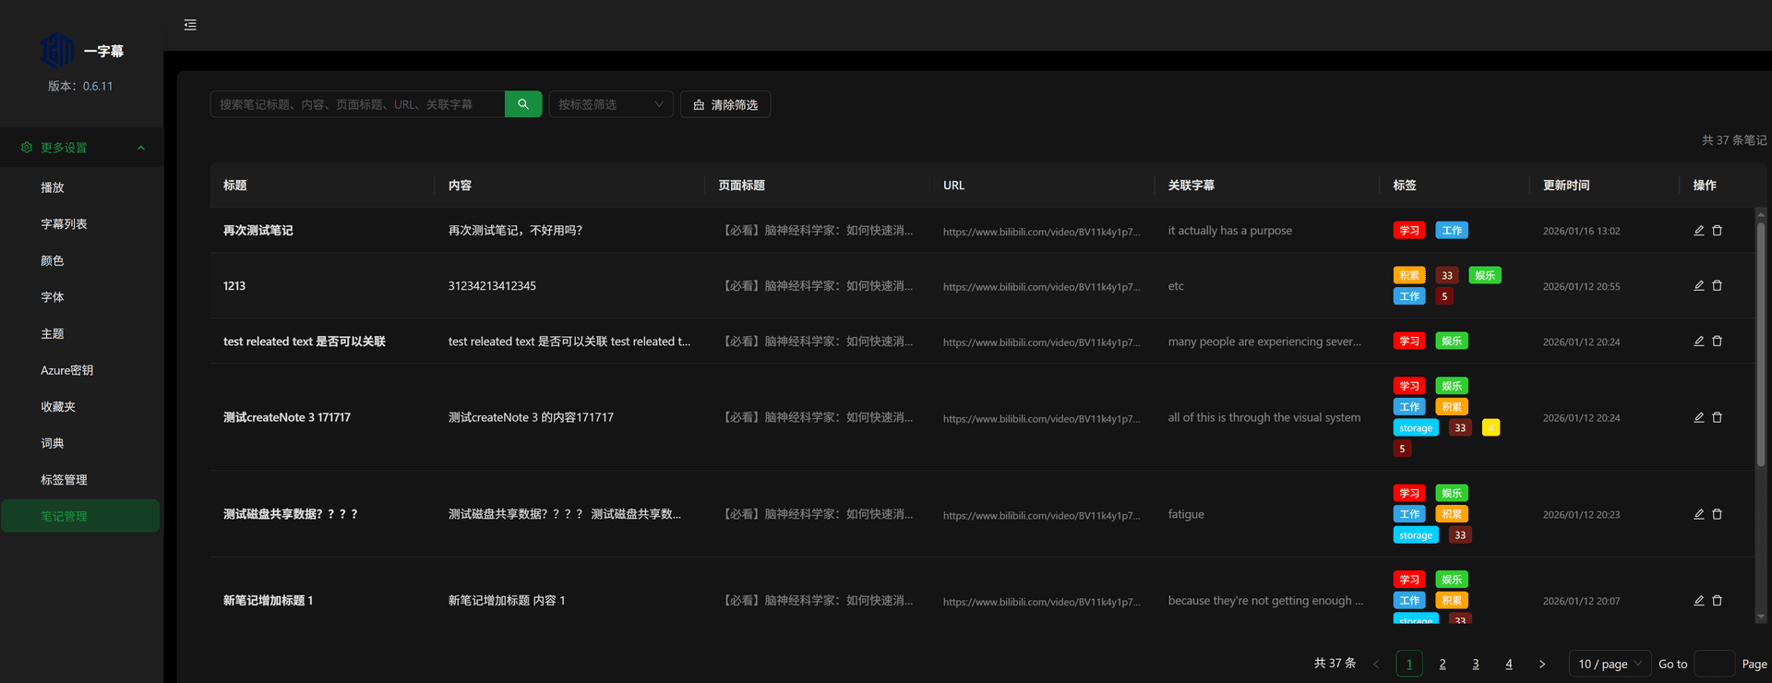This screenshot has height=683, width=1772.
Task: Delete the 新笔记增加标题 1 note
Action: pos(1717,601)
